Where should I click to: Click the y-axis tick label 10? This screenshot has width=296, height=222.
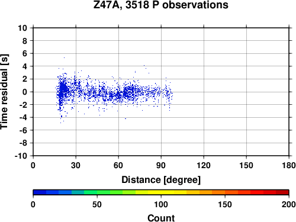[22, 28]
